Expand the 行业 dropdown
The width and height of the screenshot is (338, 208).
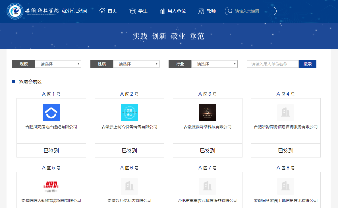pos(214,64)
